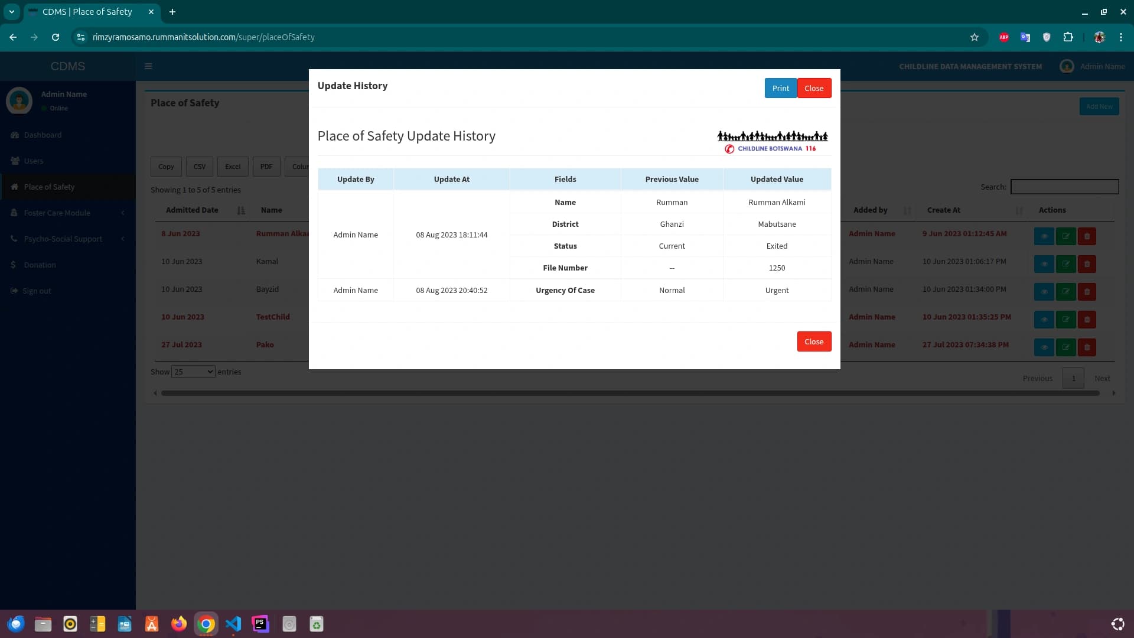Bookmark this page with the star icon
Screen dimensions: 1134x638
(975, 37)
